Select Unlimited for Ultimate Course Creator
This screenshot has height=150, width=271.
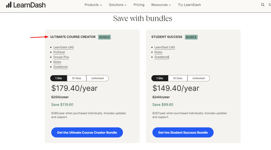pos(97,78)
